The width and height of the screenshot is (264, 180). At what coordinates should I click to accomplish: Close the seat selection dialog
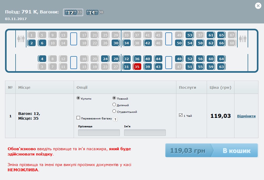click(258, 6)
